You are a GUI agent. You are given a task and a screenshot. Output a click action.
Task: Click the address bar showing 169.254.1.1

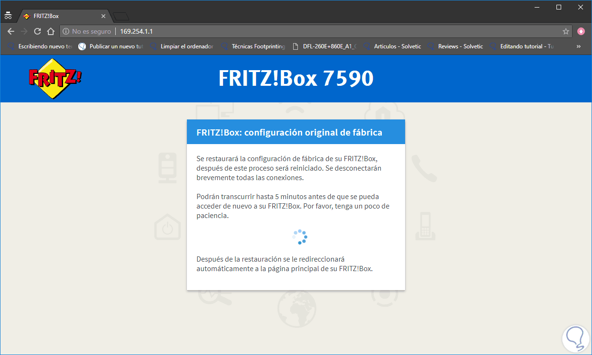click(316, 31)
